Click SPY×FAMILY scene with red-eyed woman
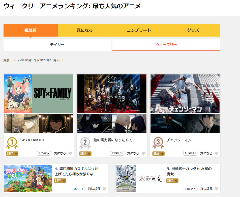The height and width of the screenshot is (197, 240). [x=56, y=124]
